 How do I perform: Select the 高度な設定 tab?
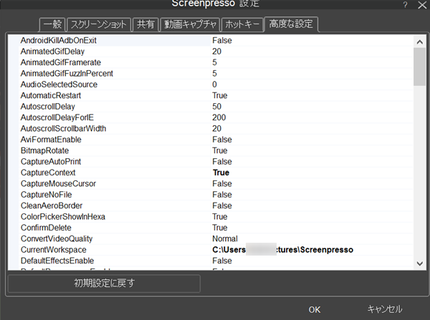tap(291, 24)
